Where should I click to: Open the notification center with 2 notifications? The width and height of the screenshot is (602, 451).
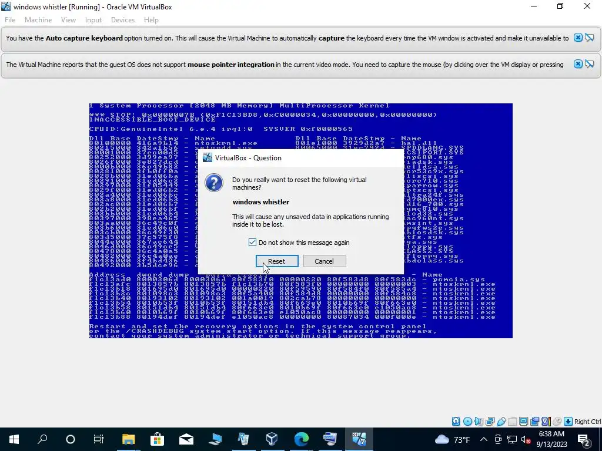584,439
